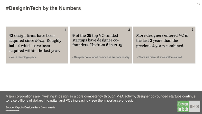Image resolution: width=202 pixels, height=114 pixels.
Task: Click the @johnmaeda handle in source line
Action: click(x=48, y=107)
